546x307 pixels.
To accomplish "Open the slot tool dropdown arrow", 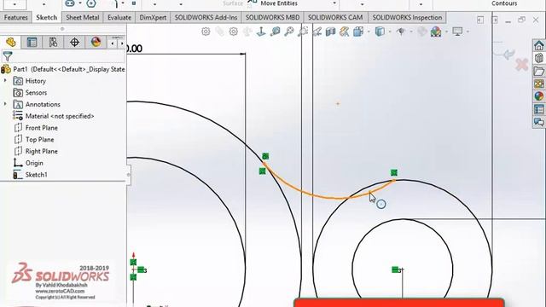I will point(79,3).
